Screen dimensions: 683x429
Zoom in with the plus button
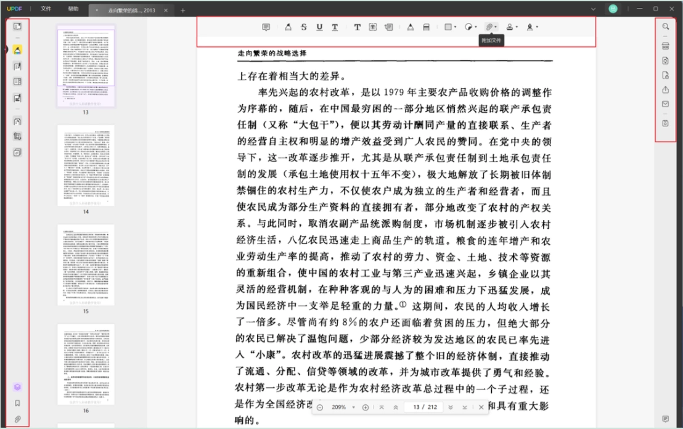pos(366,407)
